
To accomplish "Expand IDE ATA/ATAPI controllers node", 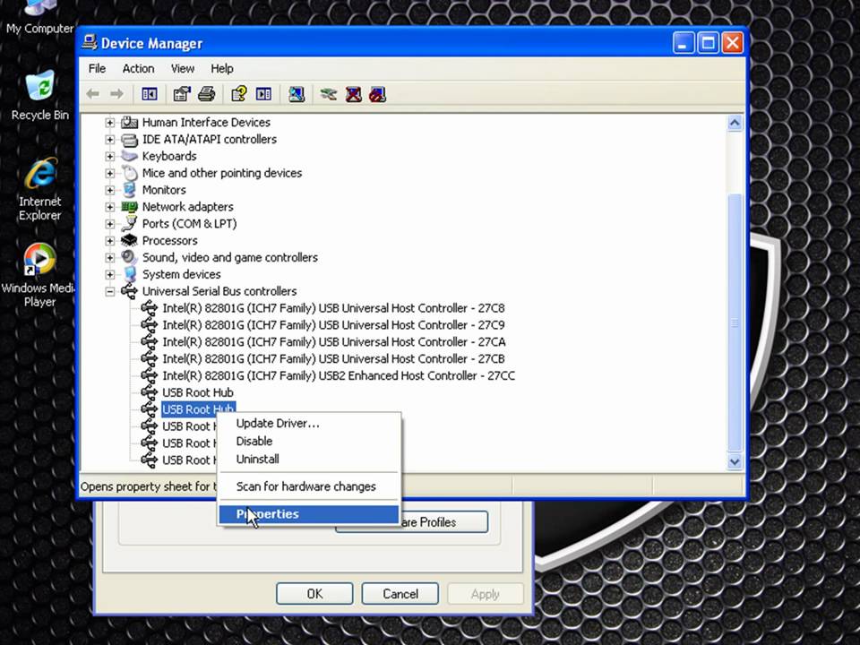I will coord(110,140).
